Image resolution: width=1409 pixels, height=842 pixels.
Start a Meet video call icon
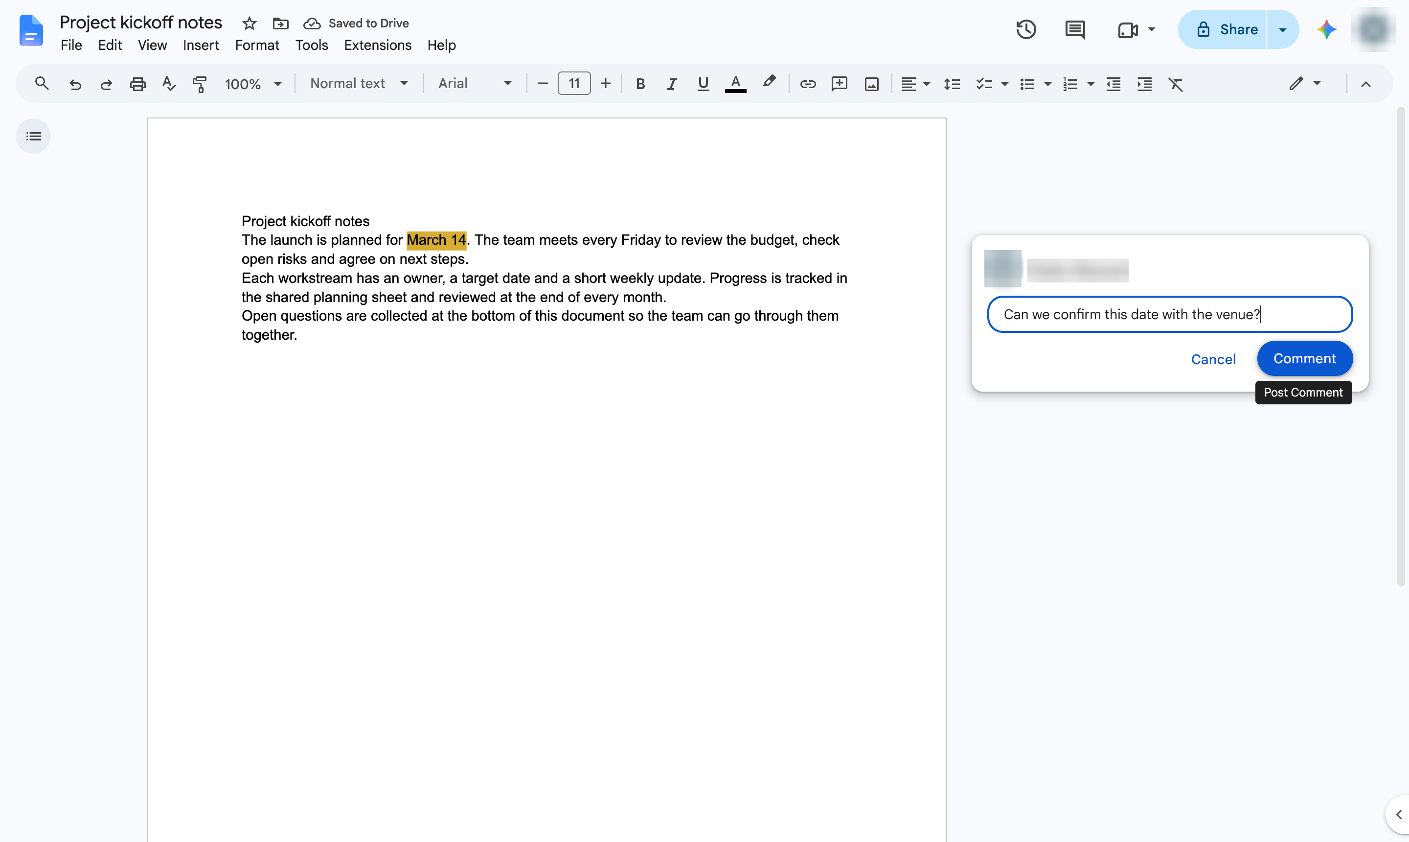(x=1128, y=29)
